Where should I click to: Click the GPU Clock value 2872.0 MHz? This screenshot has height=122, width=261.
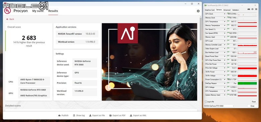232,14
